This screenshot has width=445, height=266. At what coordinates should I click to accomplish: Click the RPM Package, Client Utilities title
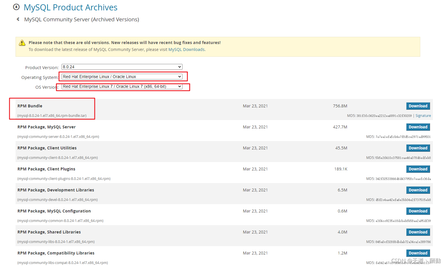tap(47, 148)
